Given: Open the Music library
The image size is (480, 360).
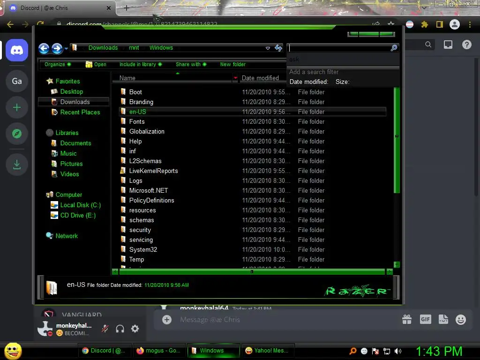Looking at the screenshot, I should click(68, 154).
